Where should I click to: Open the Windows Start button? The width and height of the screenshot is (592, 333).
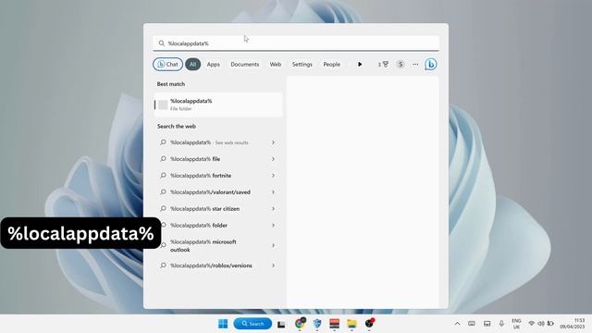[223, 324]
